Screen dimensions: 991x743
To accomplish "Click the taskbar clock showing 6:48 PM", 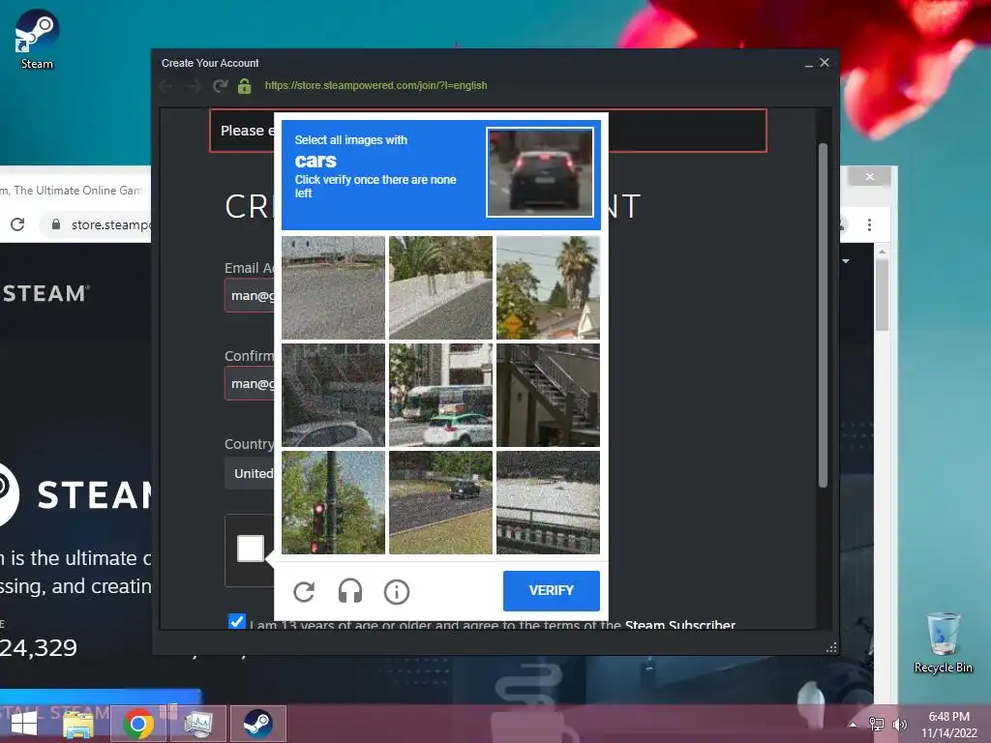I will coord(948,725).
